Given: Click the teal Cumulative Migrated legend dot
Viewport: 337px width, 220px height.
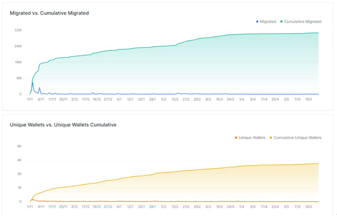Looking at the screenshot, I should point(281,22).
